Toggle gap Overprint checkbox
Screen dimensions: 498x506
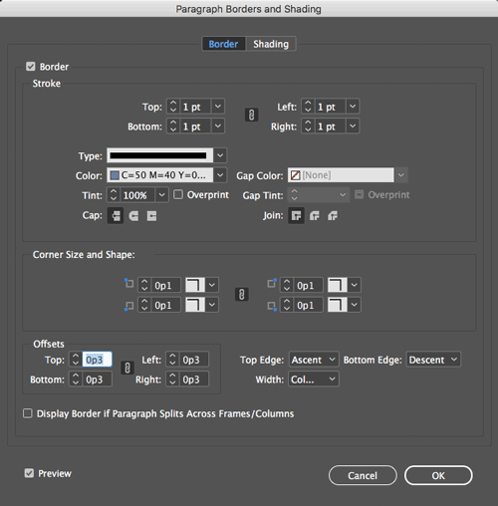point(359,194)
